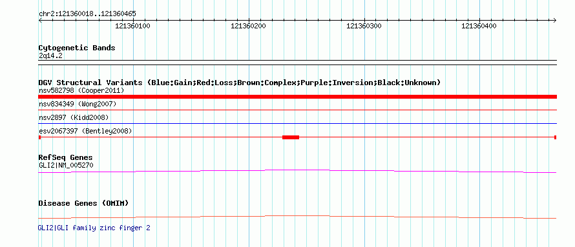Click ruler tick label 121360300
575x247 pixels.
(364, 26)
